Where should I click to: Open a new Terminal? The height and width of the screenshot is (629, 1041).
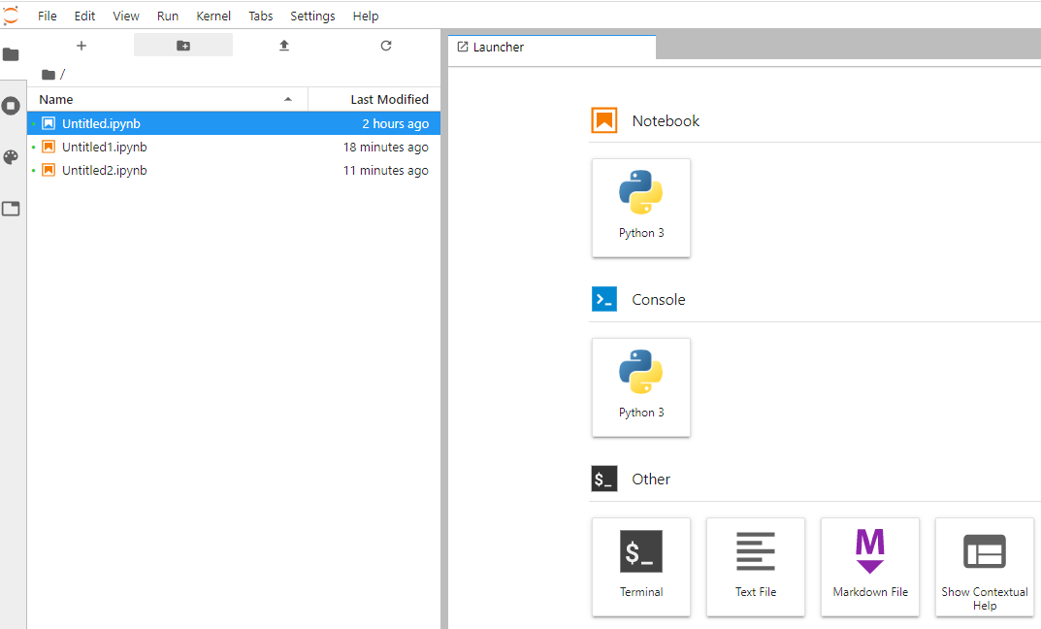click(x=640, y=567)
